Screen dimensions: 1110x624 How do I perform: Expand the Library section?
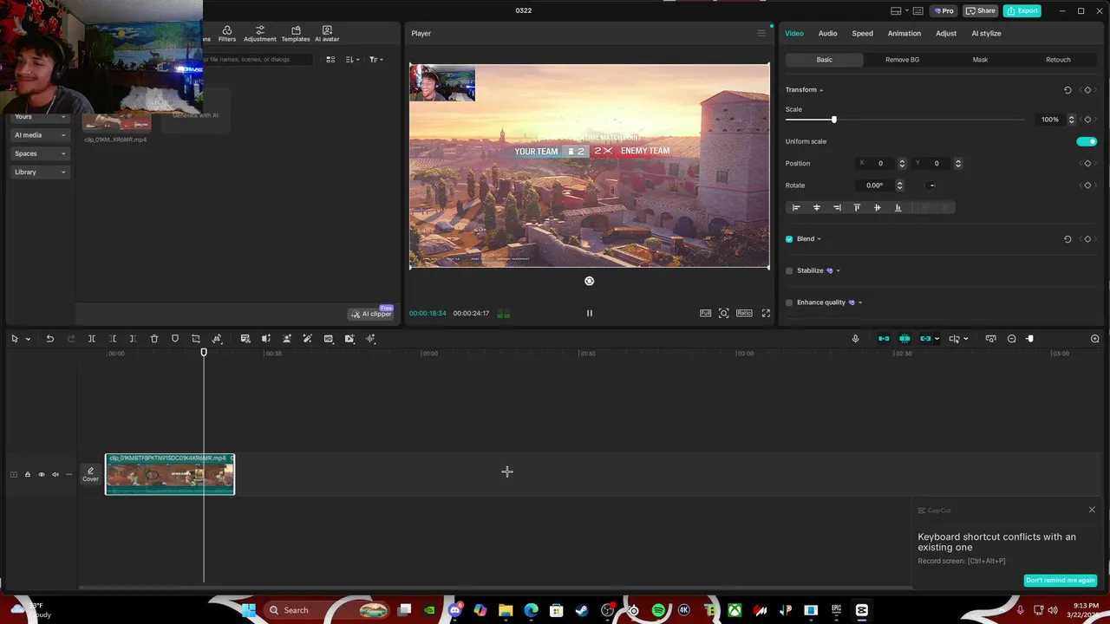(40, 172)
